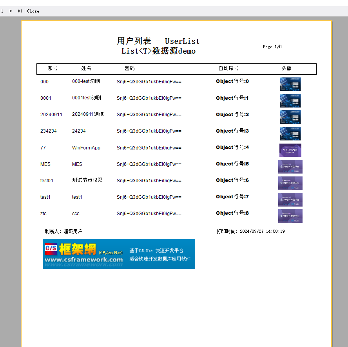The width and height of the screenshot is (348, 347).
Task: Click the report title 用户列表 - UserList
Action: point(158,41)
